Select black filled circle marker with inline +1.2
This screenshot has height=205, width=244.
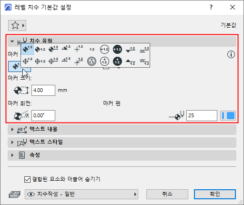pos(117,49)
